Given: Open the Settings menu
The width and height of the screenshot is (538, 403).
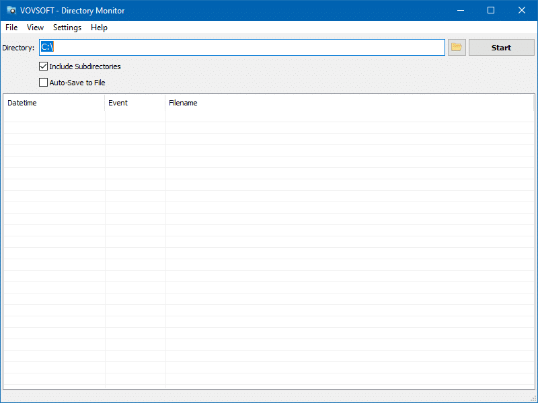Looking at the screenshot, I should click(x=67, y=28).
